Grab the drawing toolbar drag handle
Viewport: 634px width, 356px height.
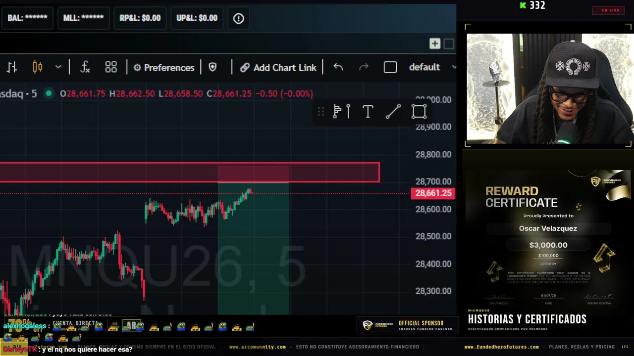pos(321,112)
